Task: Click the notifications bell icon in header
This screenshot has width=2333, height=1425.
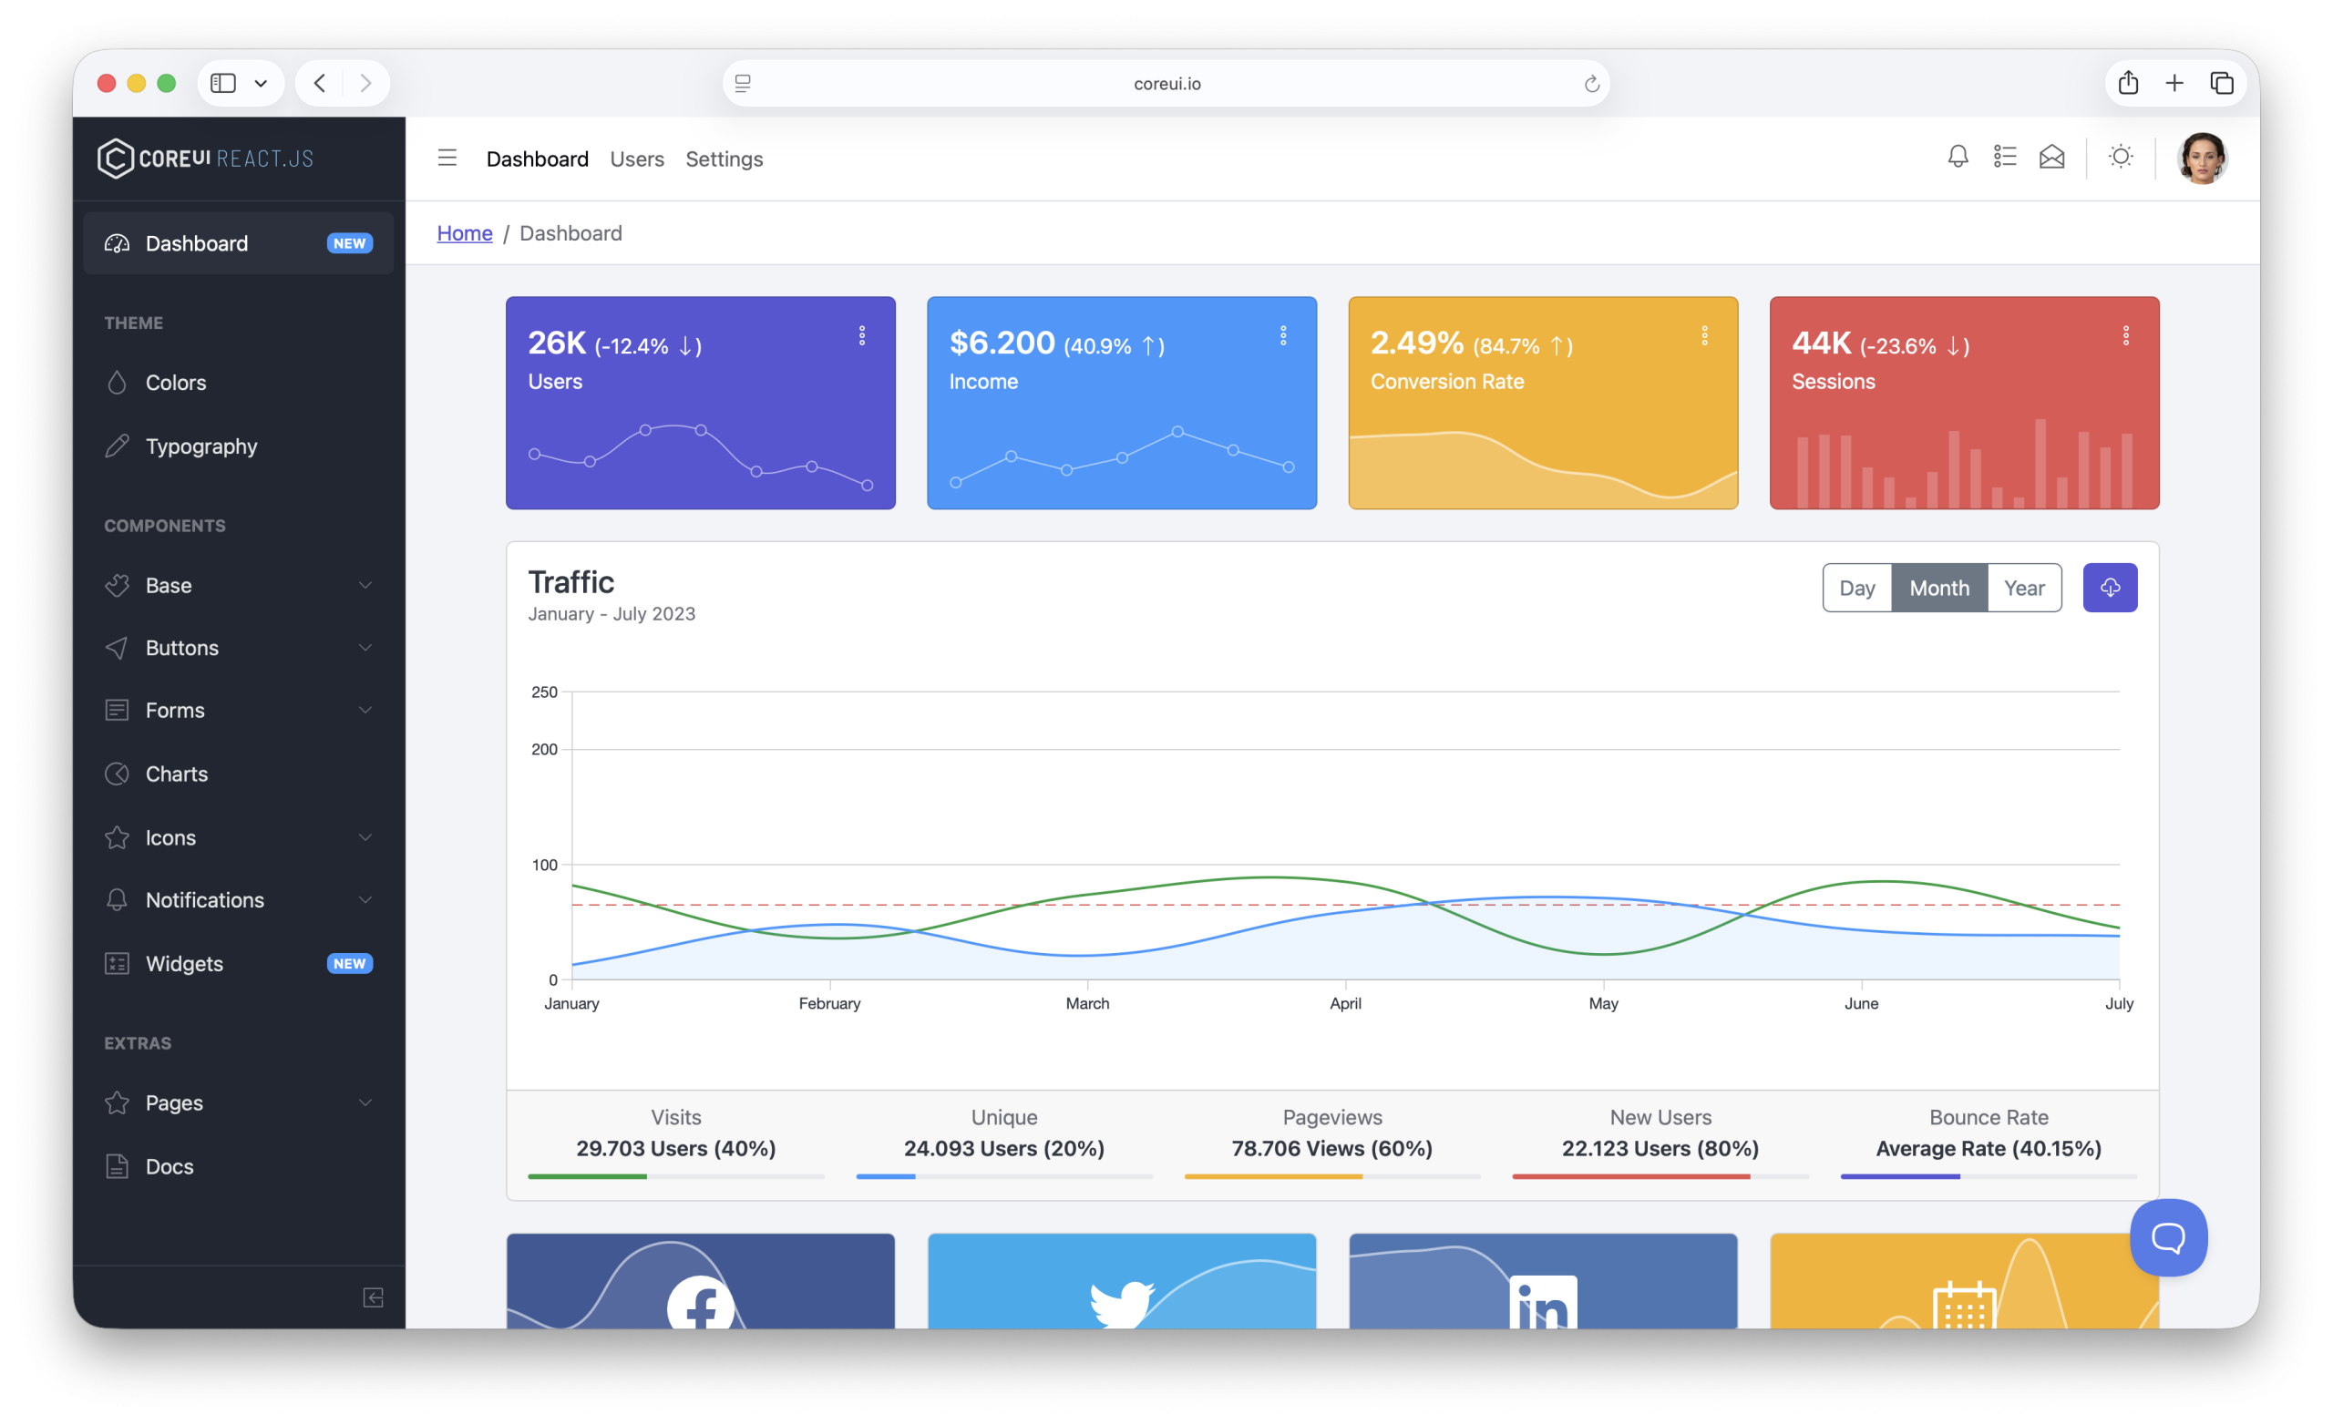Action: coord(1958,158)
